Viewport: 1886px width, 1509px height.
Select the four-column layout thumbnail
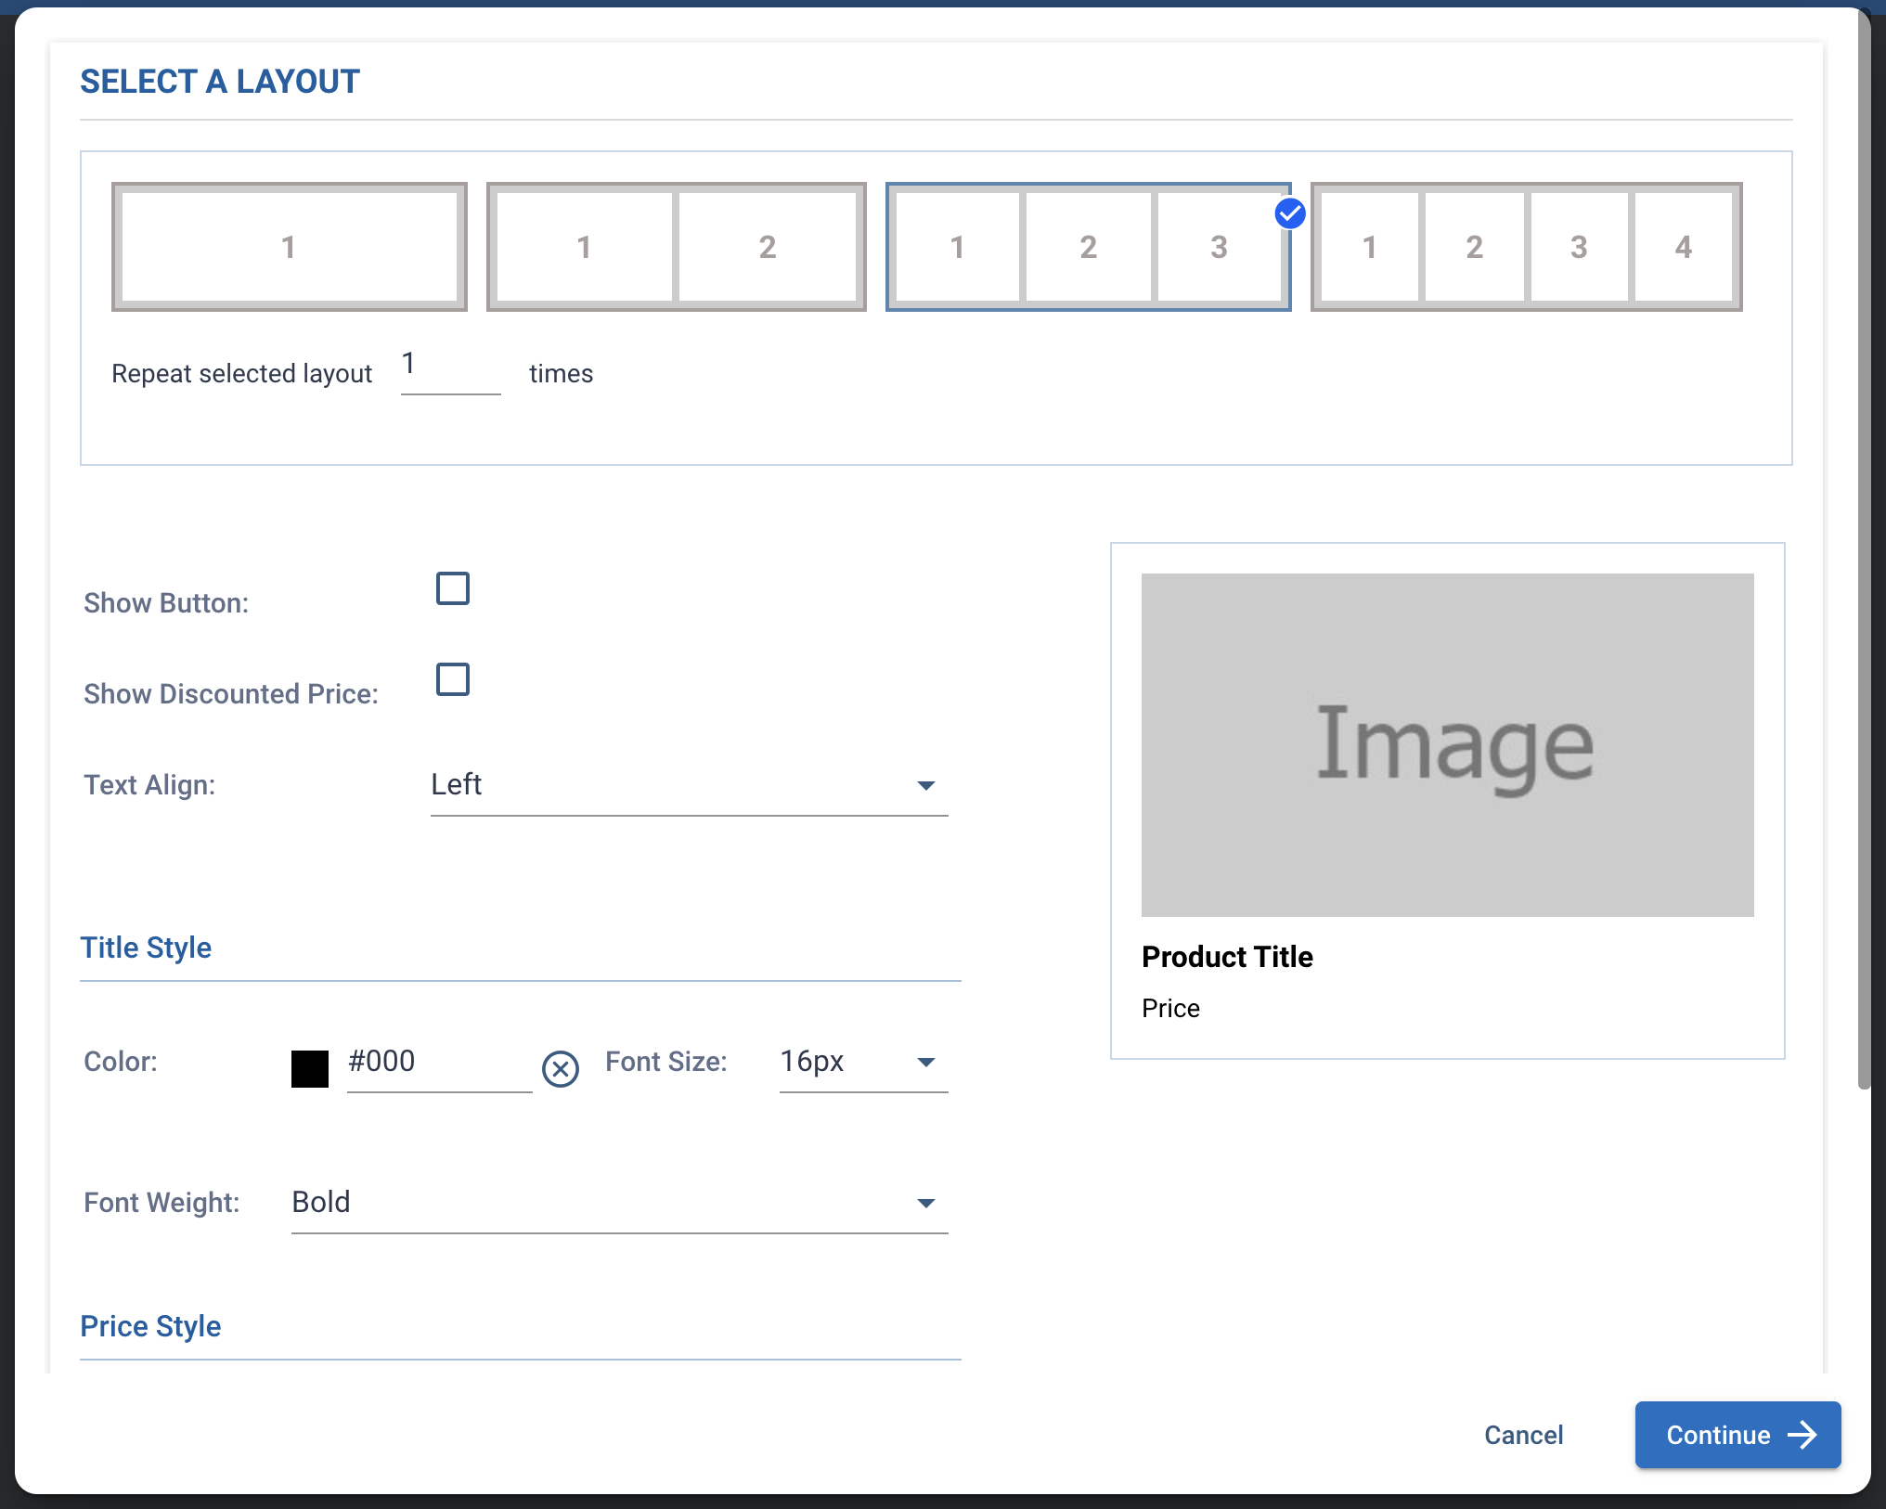(x=1526, y=247)
